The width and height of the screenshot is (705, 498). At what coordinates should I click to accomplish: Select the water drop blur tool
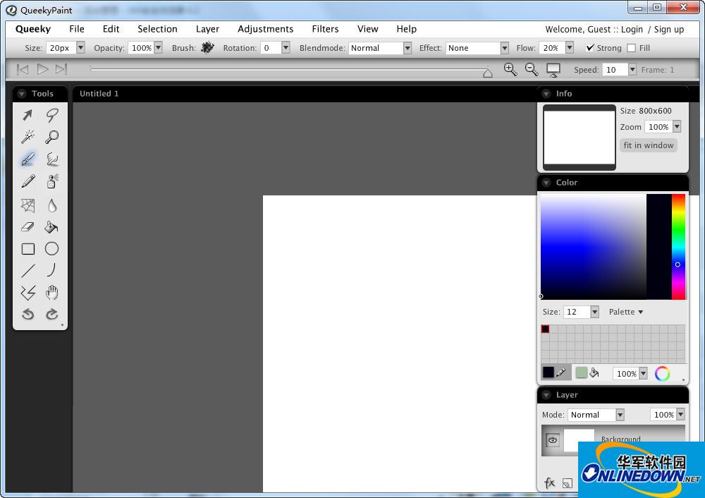click(x=51, y=205)
